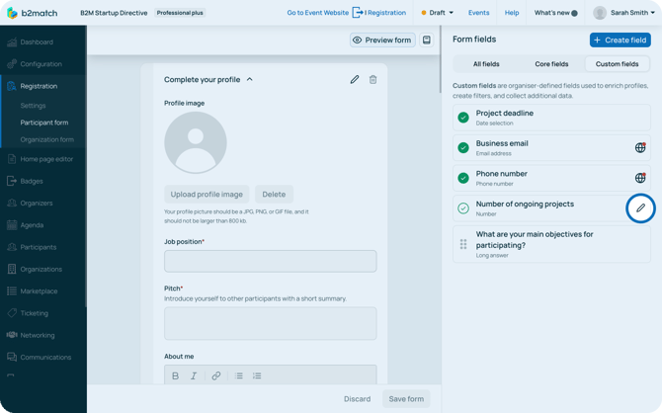Select Participant form sub-item
The image size is (662, 413).
point(43,123)
